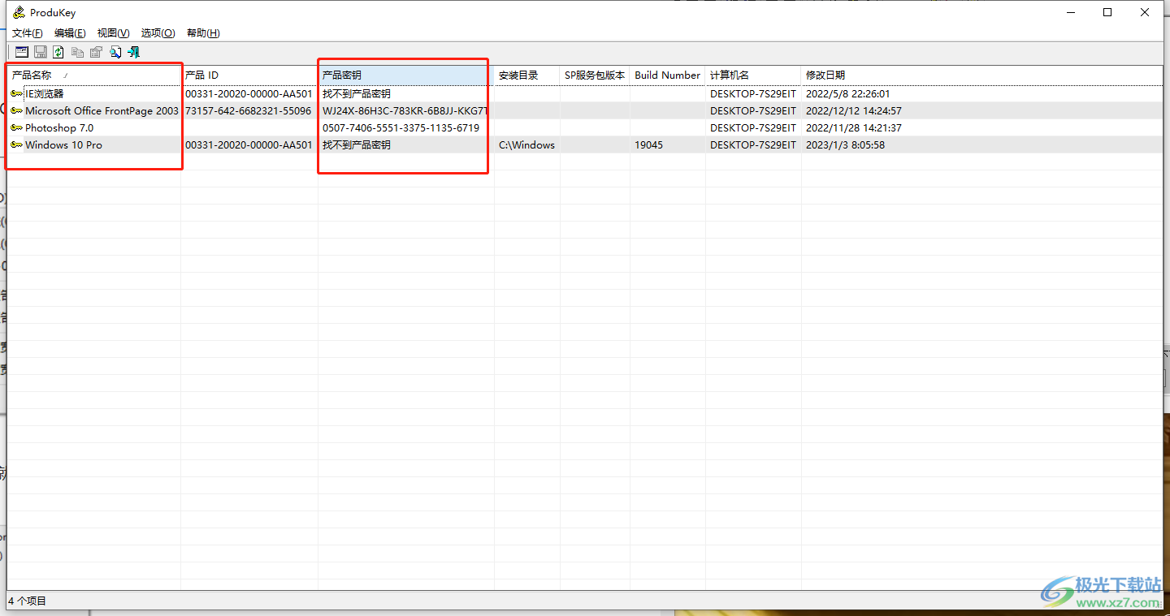Click the product ID in the Windows 10 Pro row
This screenshot has width=1170, height=616.
pos(249,144)
